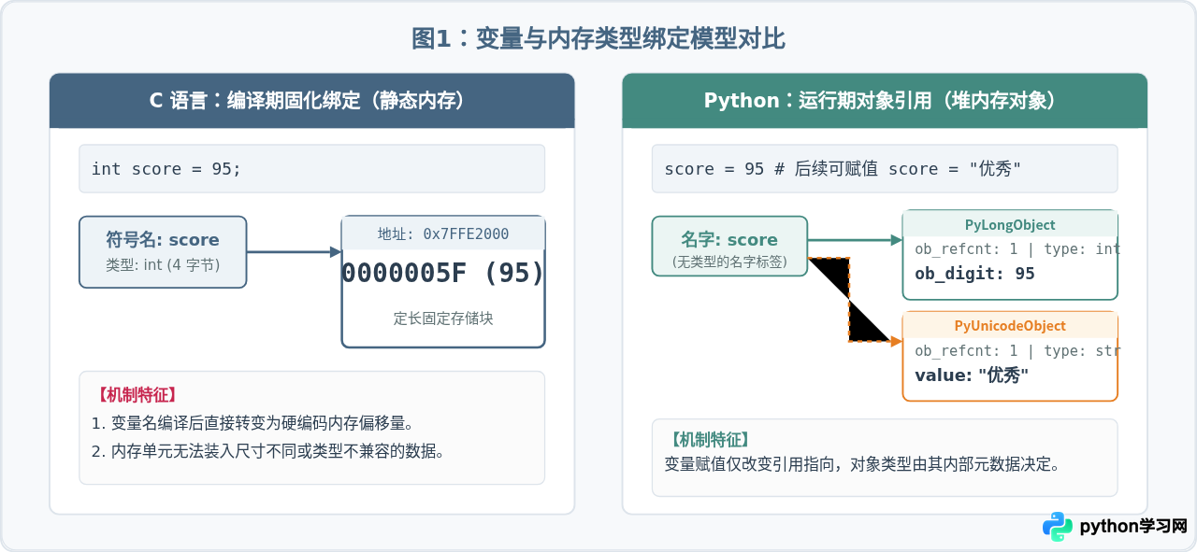1197x552 pixels.
Task: Select the 'Python:运行期对象引用' header
Action: [885, 101]
